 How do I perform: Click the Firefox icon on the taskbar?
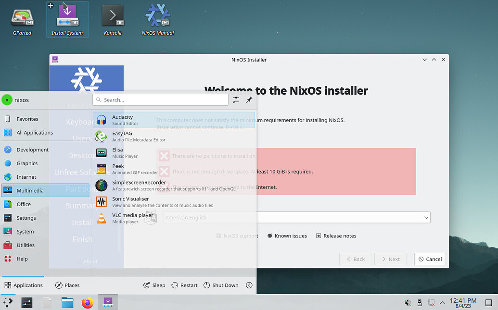(87, 302)
